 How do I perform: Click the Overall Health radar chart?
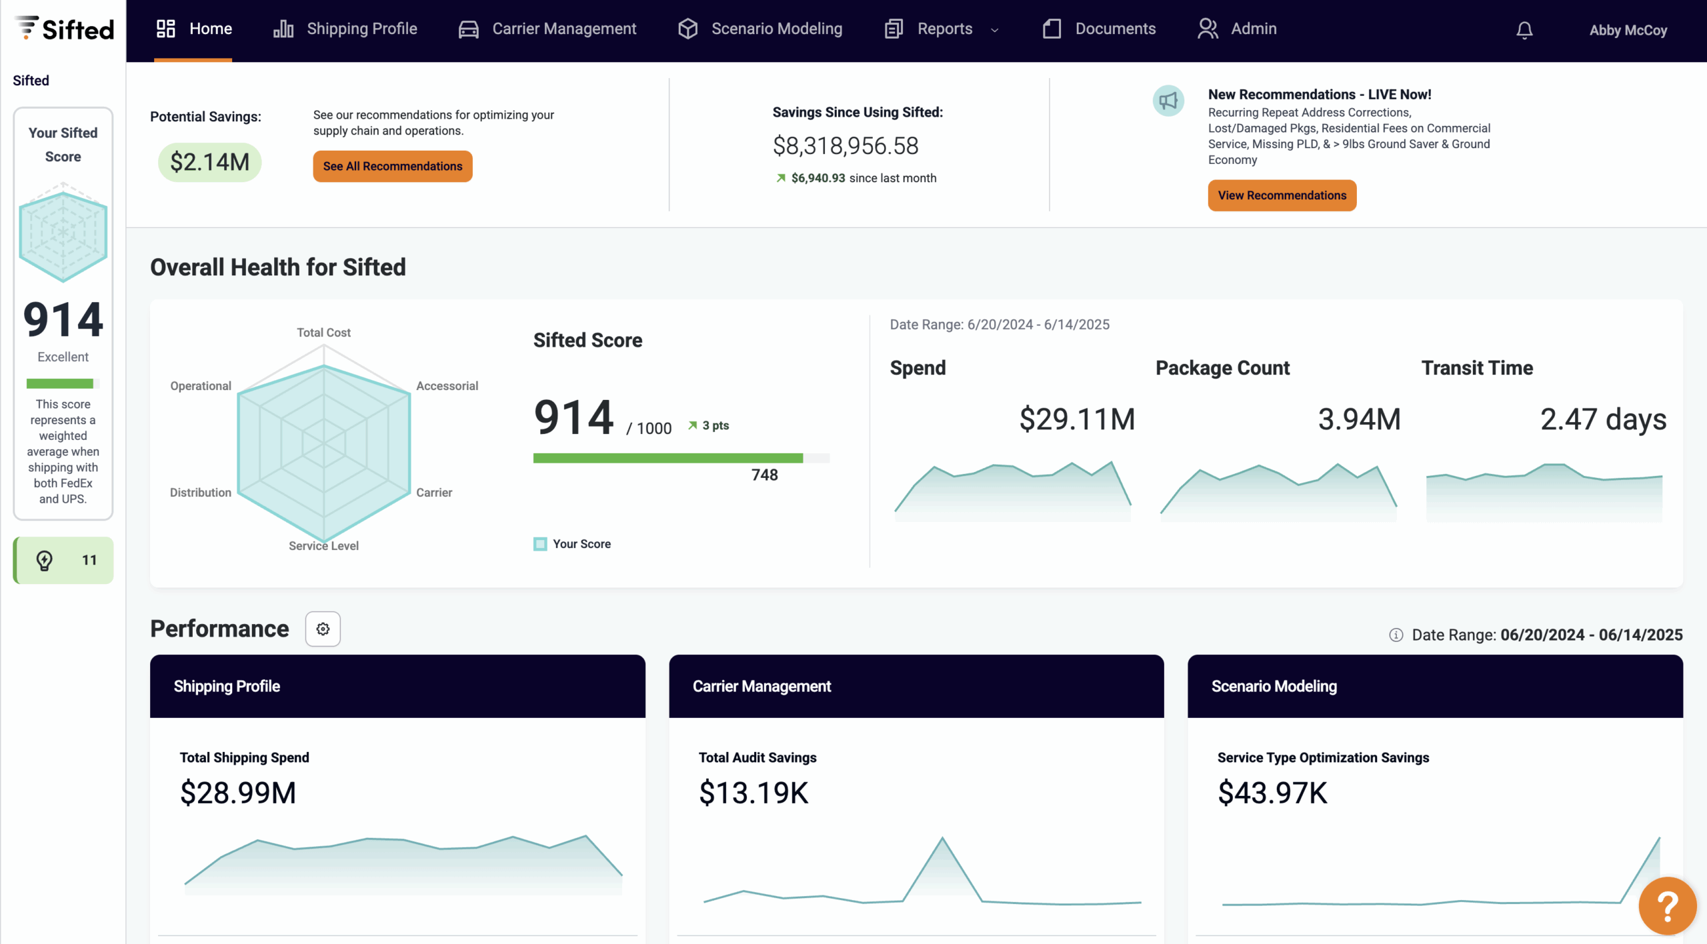pos(324,443)
